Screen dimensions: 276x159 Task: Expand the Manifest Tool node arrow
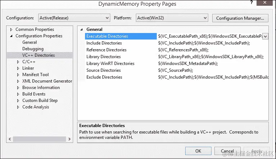tap(18, 75)
